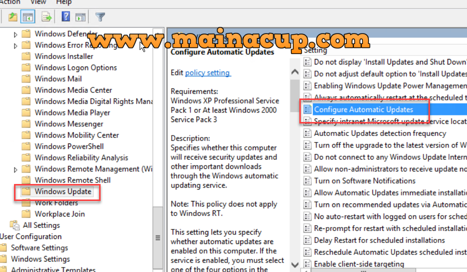Click the Windows Mail folder icon
The height and width of the screenshot is (272, 467).
[26, 78]
